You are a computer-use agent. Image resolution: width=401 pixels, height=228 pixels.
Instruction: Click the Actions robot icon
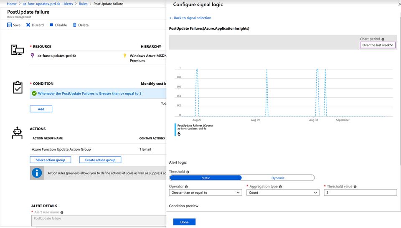click(x=17, y=133)
